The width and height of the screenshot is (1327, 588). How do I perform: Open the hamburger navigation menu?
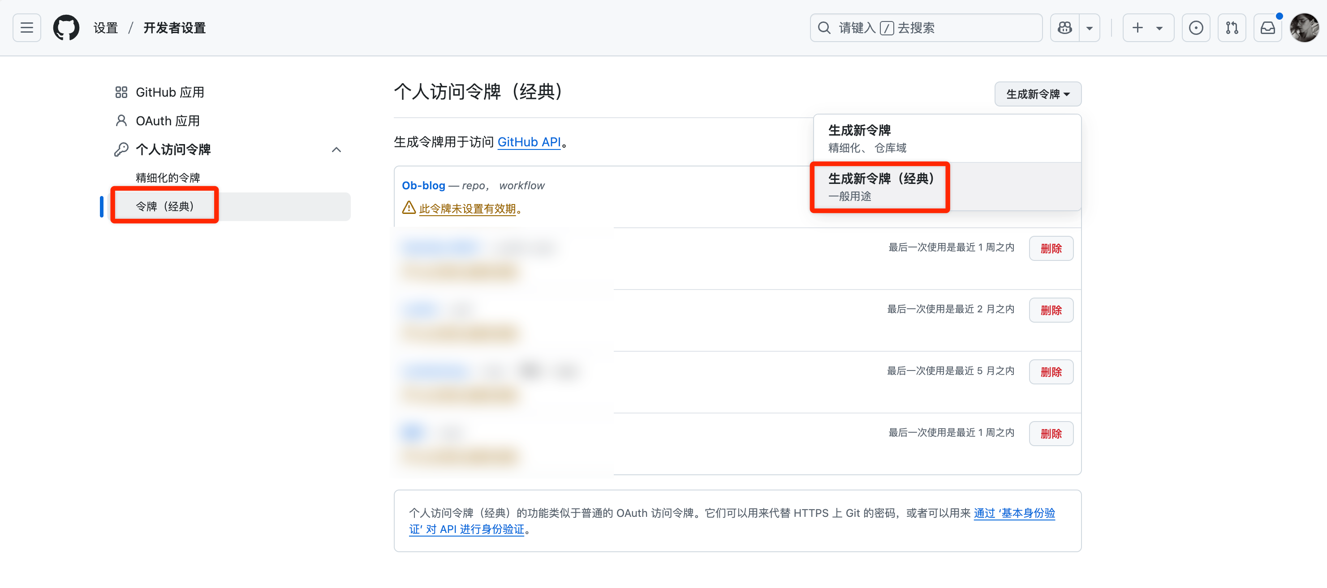click(x=27, y=28)
